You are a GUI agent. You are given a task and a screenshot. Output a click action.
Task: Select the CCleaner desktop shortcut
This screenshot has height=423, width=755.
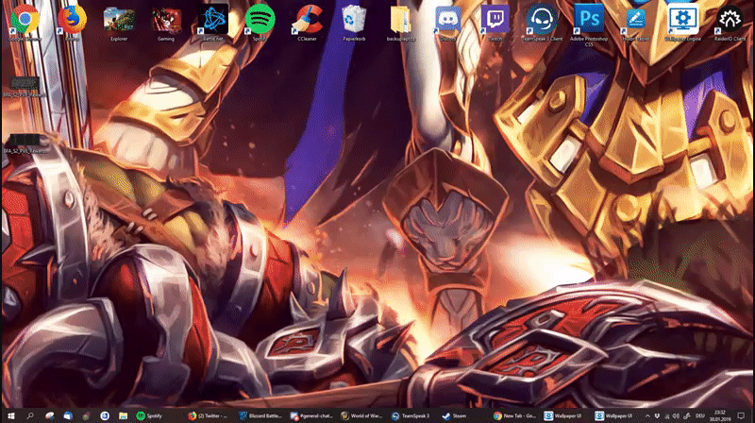point(308,22)
